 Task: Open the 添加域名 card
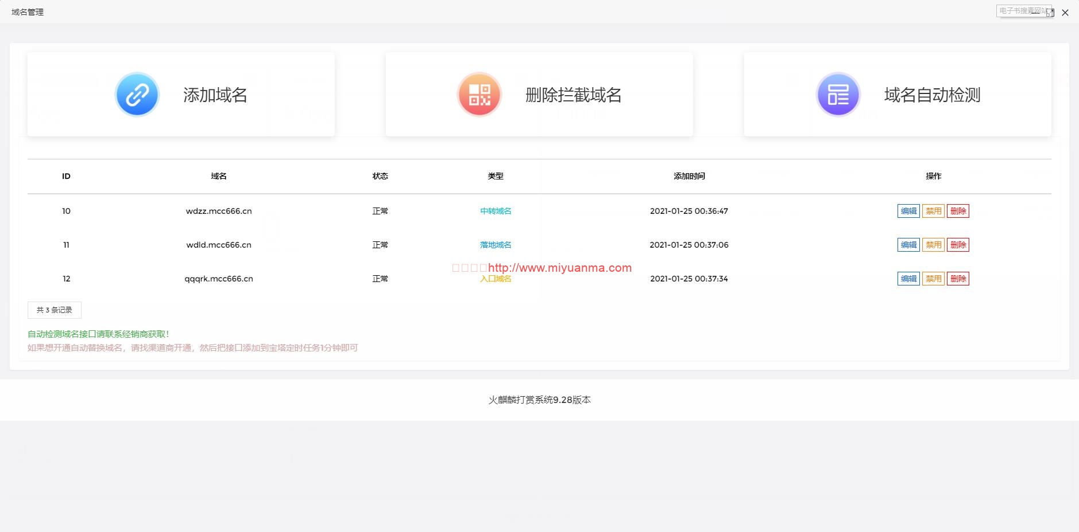(181, 95)
